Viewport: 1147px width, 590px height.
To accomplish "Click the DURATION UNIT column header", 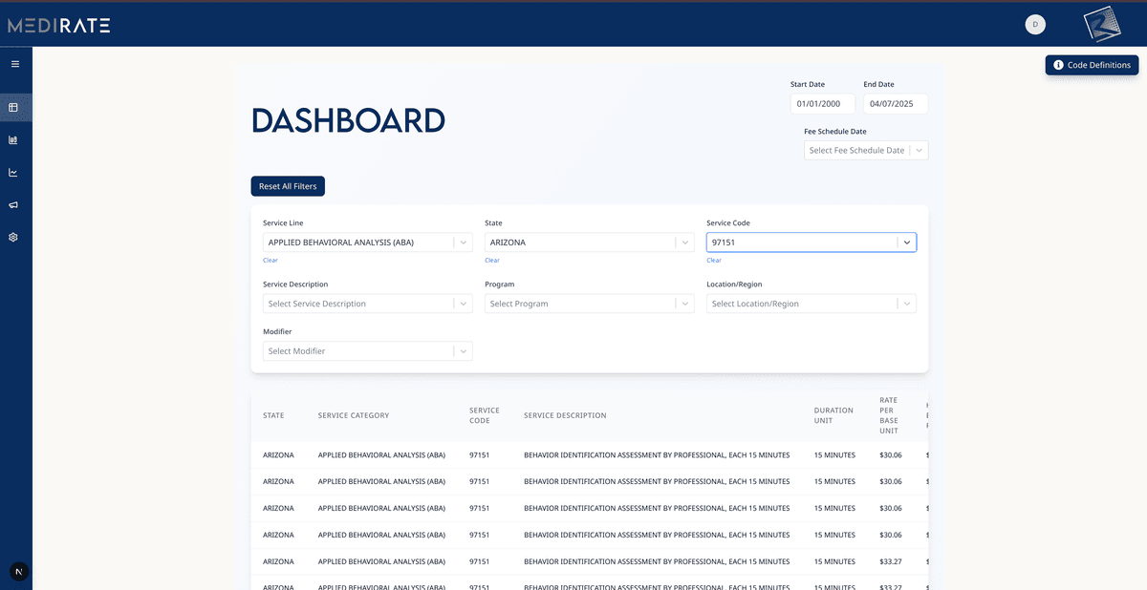I will click(x=834, y=415).
